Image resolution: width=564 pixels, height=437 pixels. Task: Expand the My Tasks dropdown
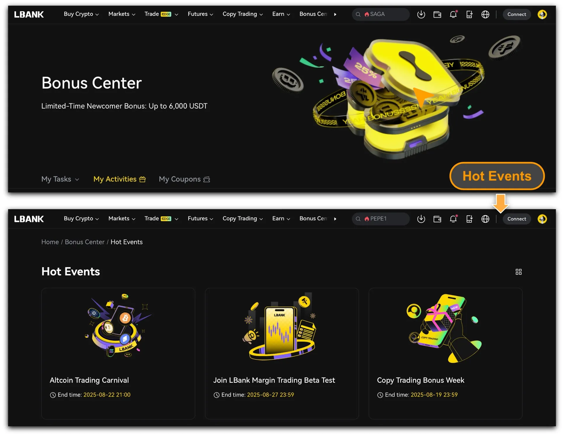click(x=60, y=179)
